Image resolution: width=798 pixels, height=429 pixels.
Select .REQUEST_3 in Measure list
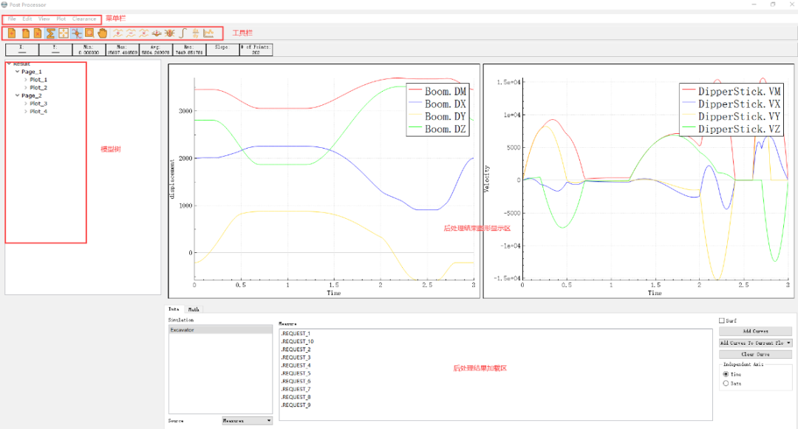point(296,358)
